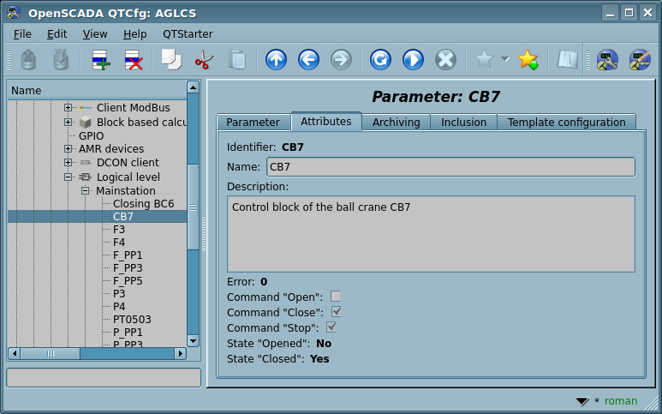Start periodic update with the play icon
This screenshot has width=662, height=414.
coord(413,60)
